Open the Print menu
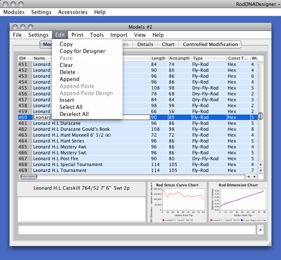This screenshot has width=281, height=260. point(77,35)
